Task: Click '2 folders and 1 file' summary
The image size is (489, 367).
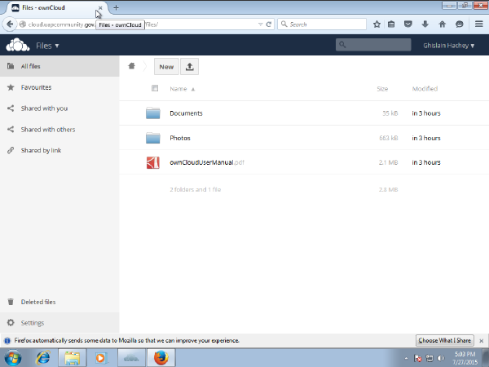Action: pyautogui.click(x=196, y=189)
